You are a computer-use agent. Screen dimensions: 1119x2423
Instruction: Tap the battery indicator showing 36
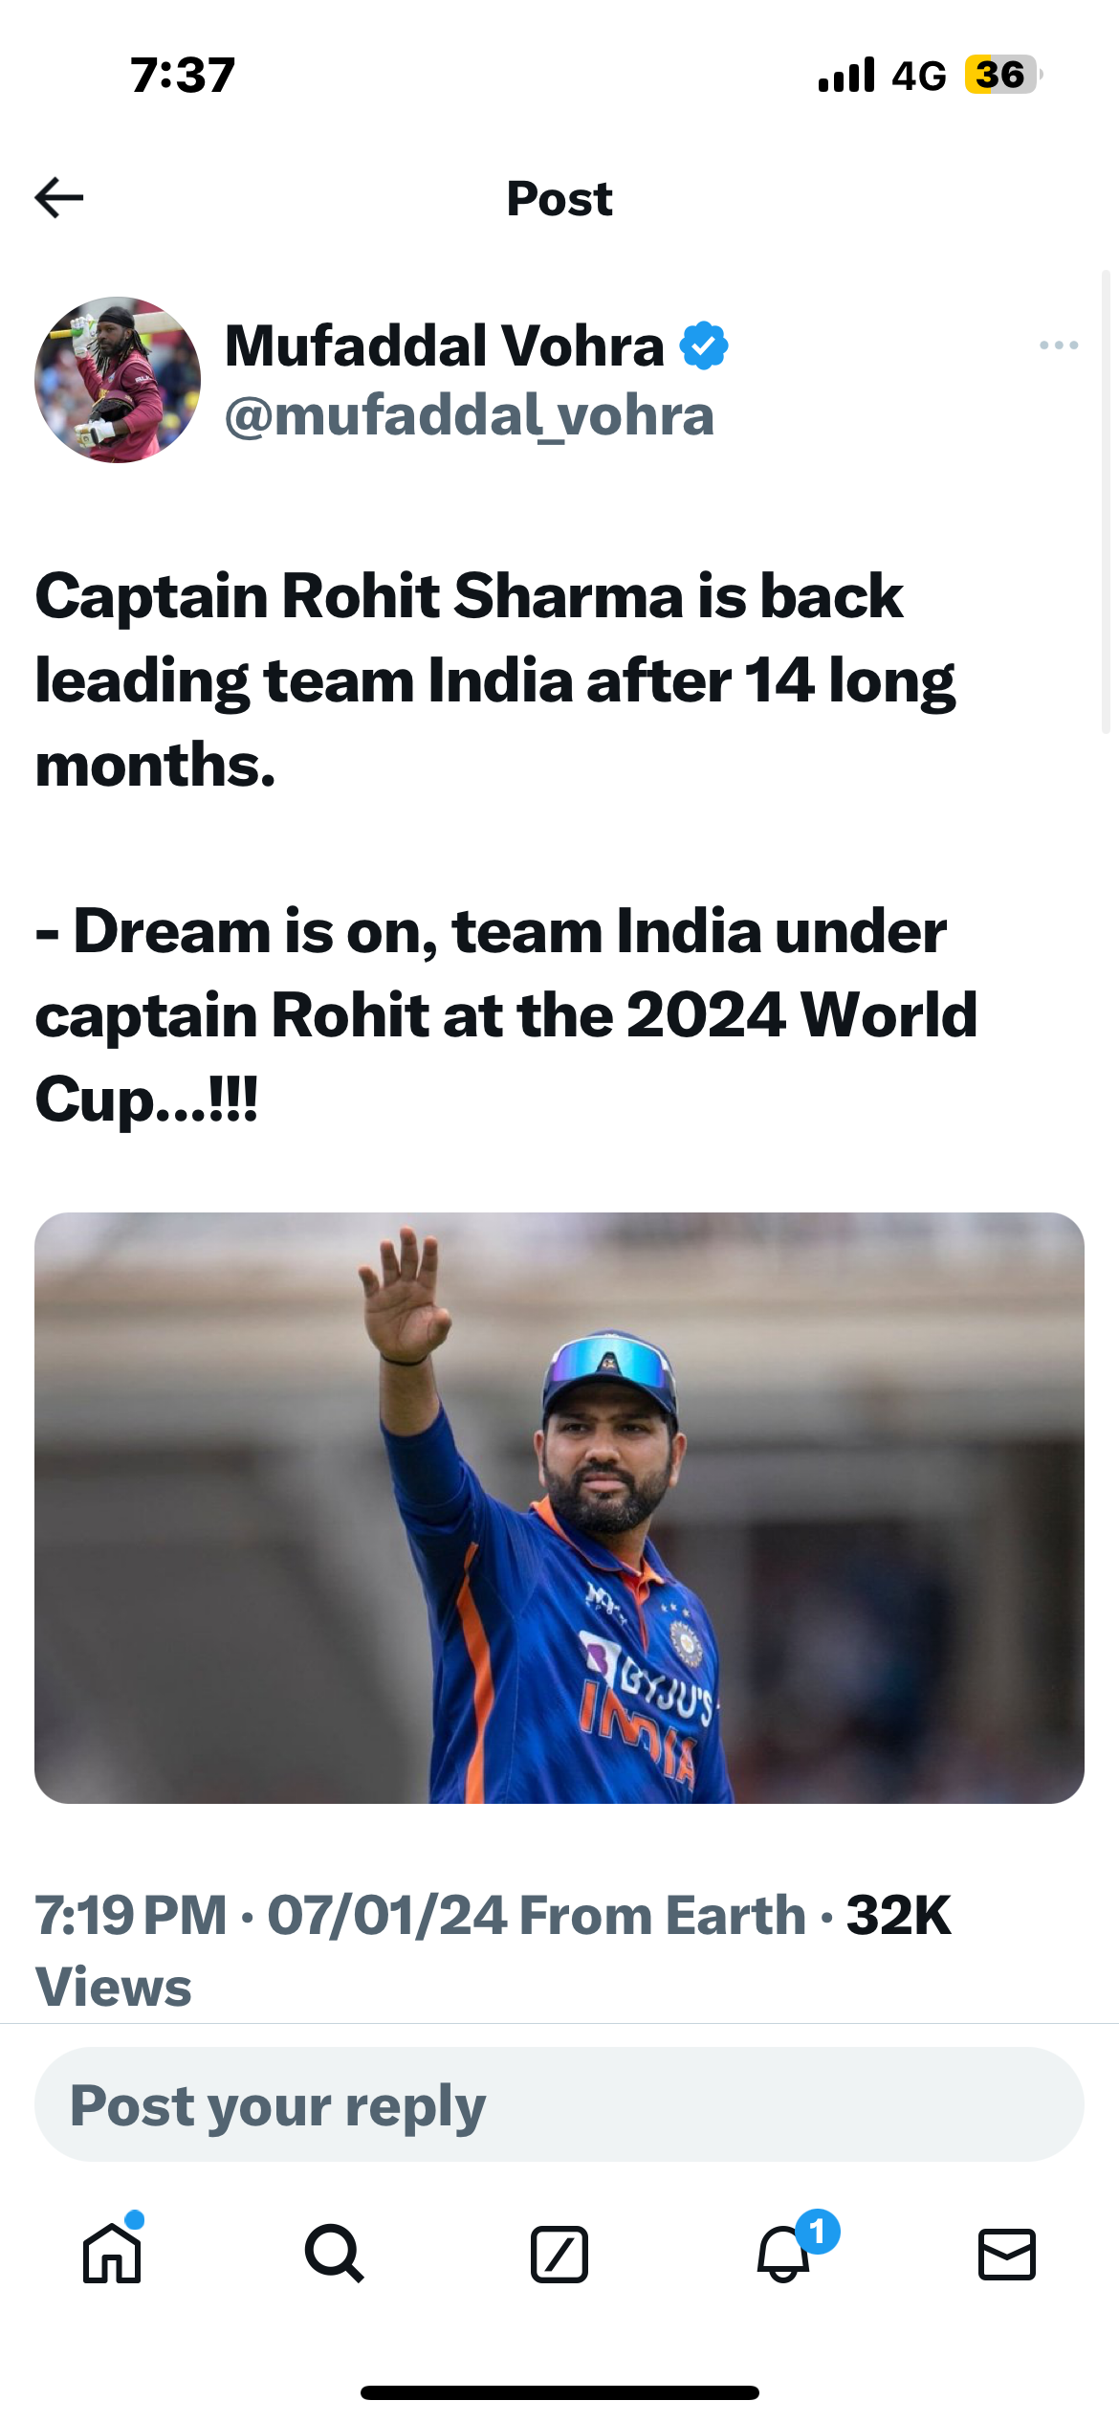[x=1003, y=75]
